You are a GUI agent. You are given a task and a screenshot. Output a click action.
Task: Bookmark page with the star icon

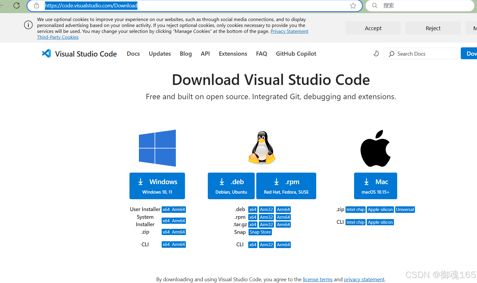[353, 6]
